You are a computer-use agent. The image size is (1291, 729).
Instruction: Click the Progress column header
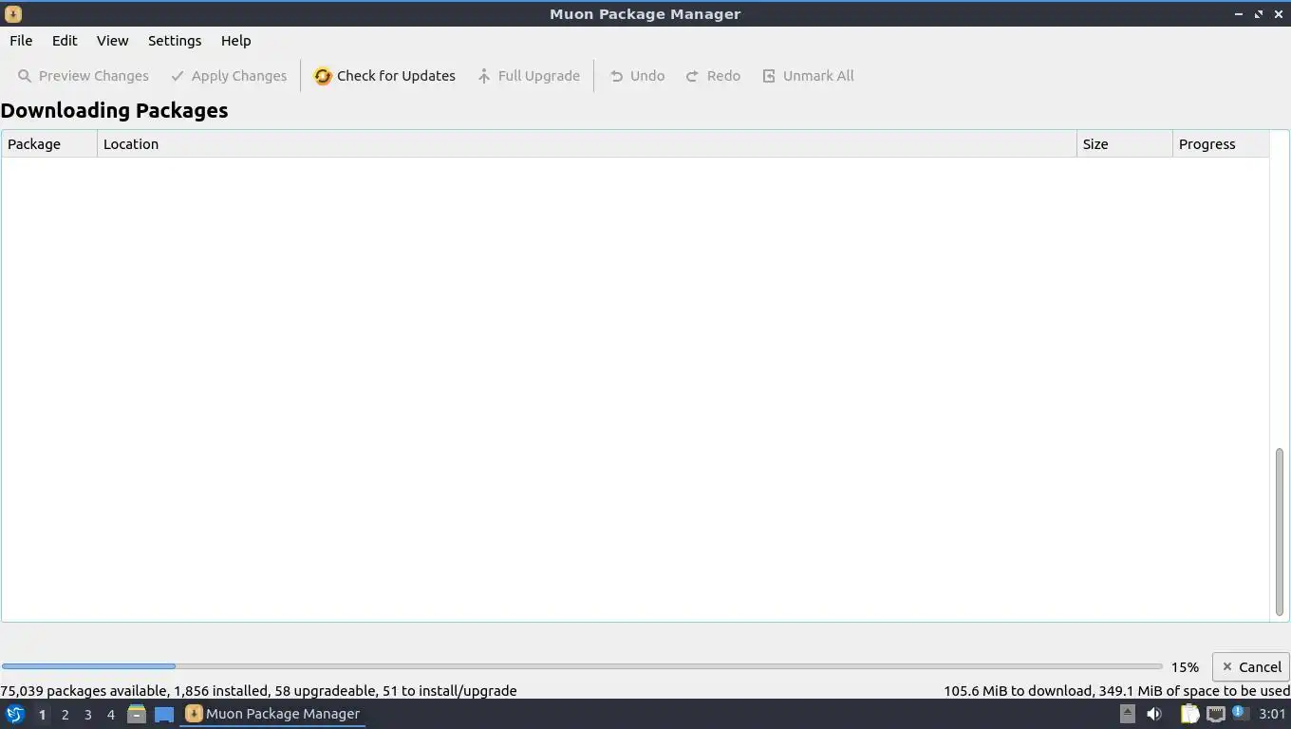[x=1221, y=144]
